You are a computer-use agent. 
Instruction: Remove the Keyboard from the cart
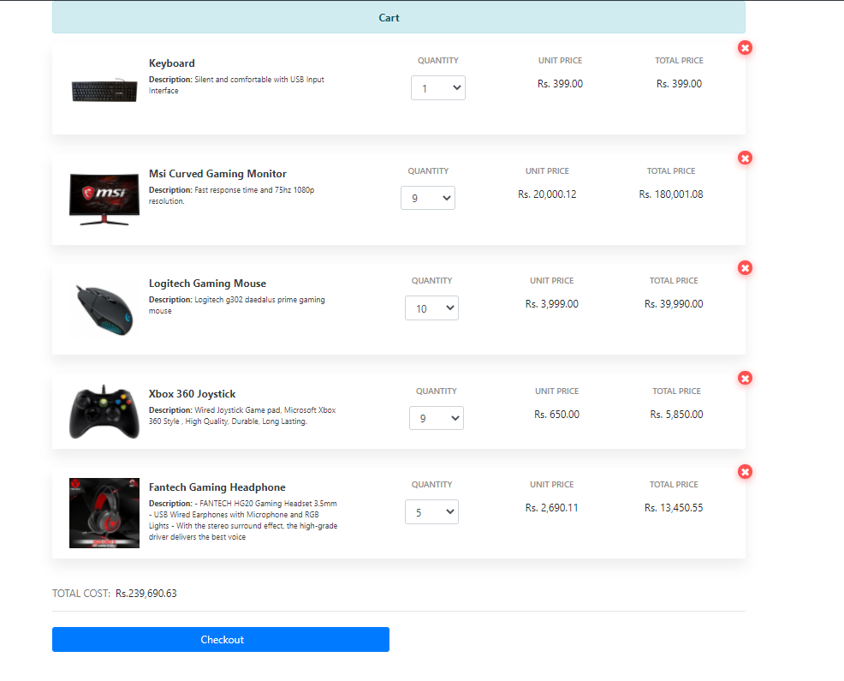745,48
